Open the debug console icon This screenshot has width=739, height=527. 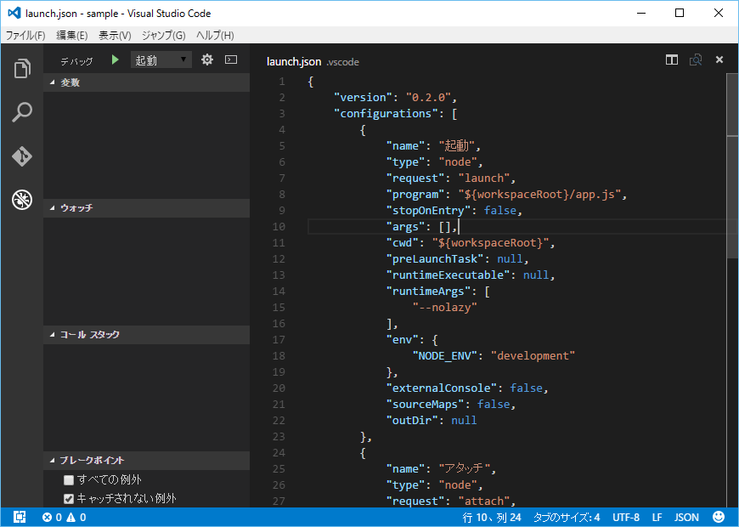tap(230, 60)
